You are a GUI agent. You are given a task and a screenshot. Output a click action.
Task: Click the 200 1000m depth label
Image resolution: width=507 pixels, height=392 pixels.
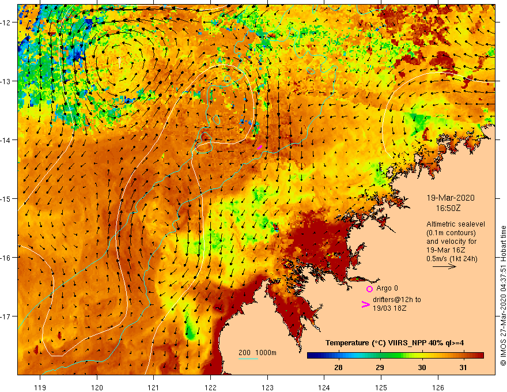coord(258,353)
